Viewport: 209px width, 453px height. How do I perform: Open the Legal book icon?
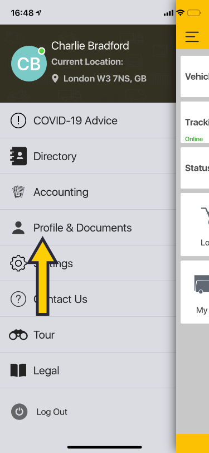(x=18, y=370)
